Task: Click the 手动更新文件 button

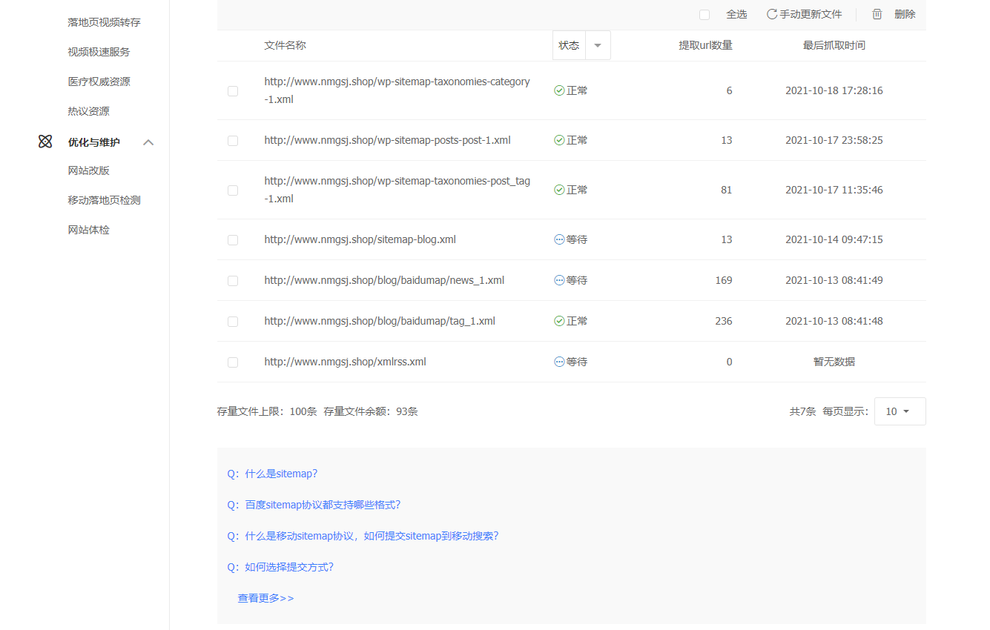Action: click(x=804, y=14)
